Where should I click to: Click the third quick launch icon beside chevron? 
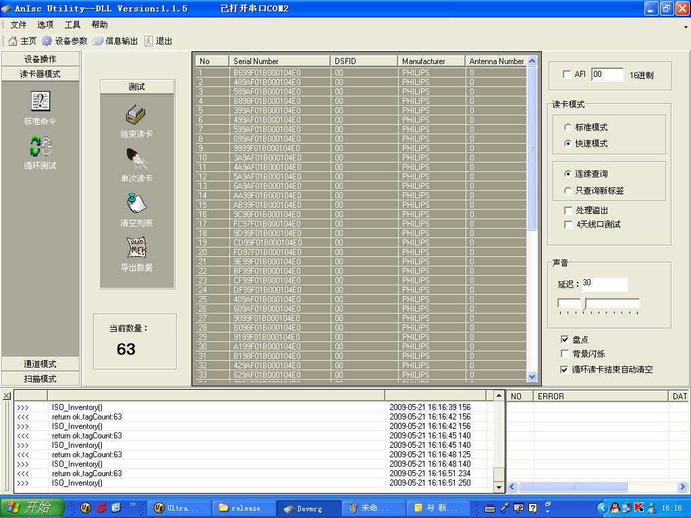(x=116, y=507)
